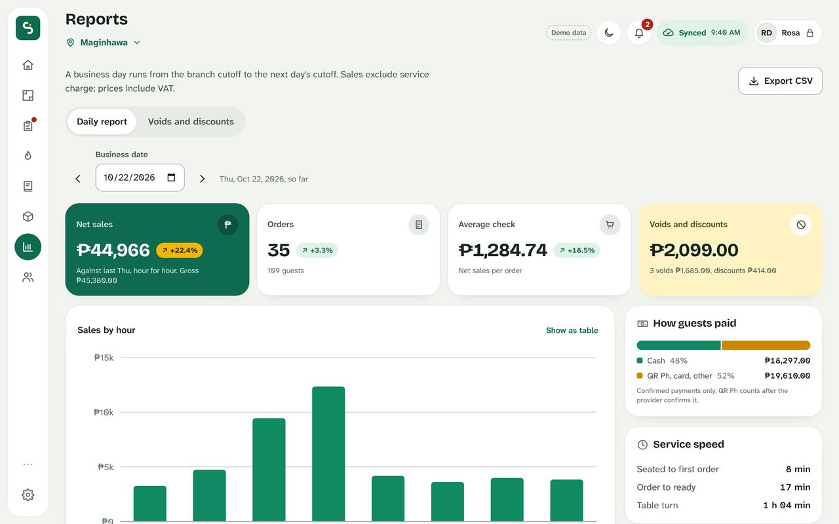839x524 pixels.
Task: Click the tallest bar in Sales by hour chart
Action: [328, 453]
